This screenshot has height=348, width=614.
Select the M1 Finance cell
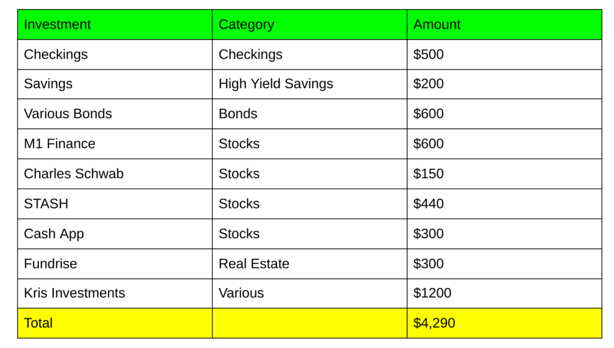[59, 144]
